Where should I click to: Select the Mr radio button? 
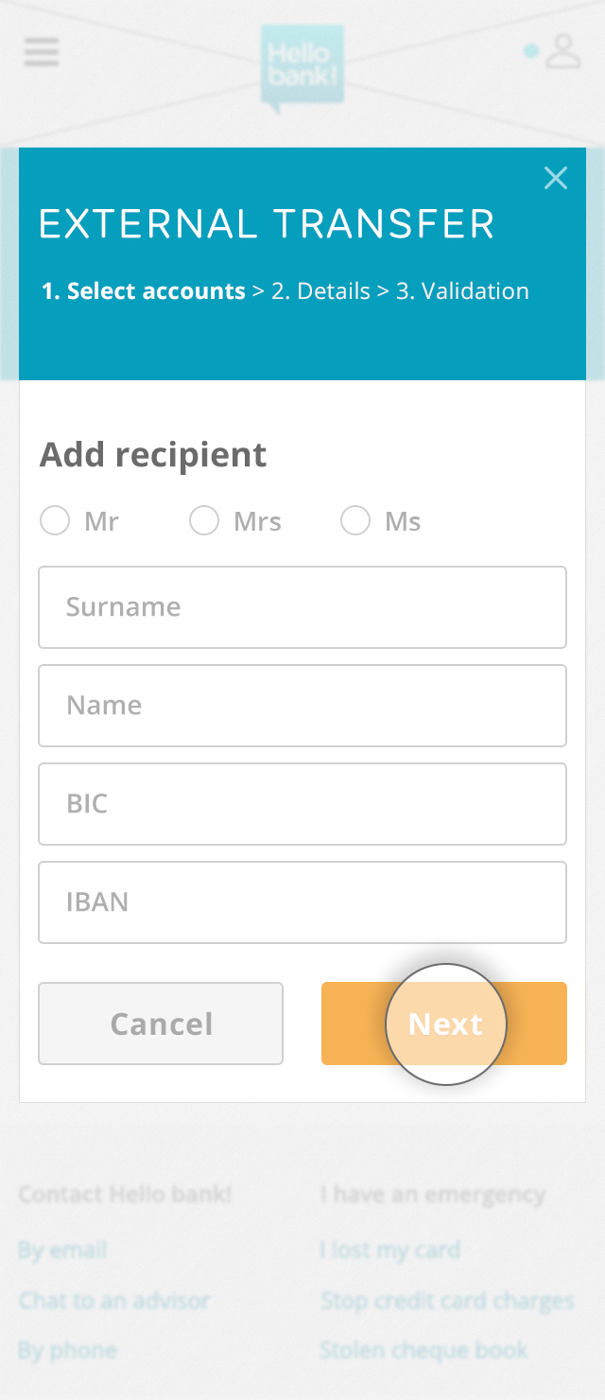55,520
